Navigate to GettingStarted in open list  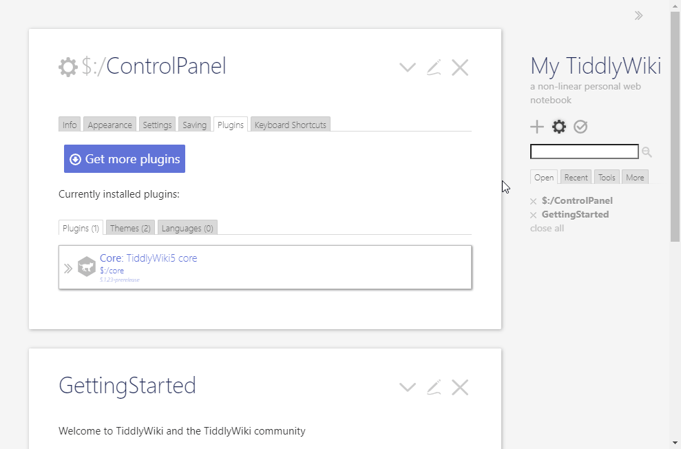(575, 214)
